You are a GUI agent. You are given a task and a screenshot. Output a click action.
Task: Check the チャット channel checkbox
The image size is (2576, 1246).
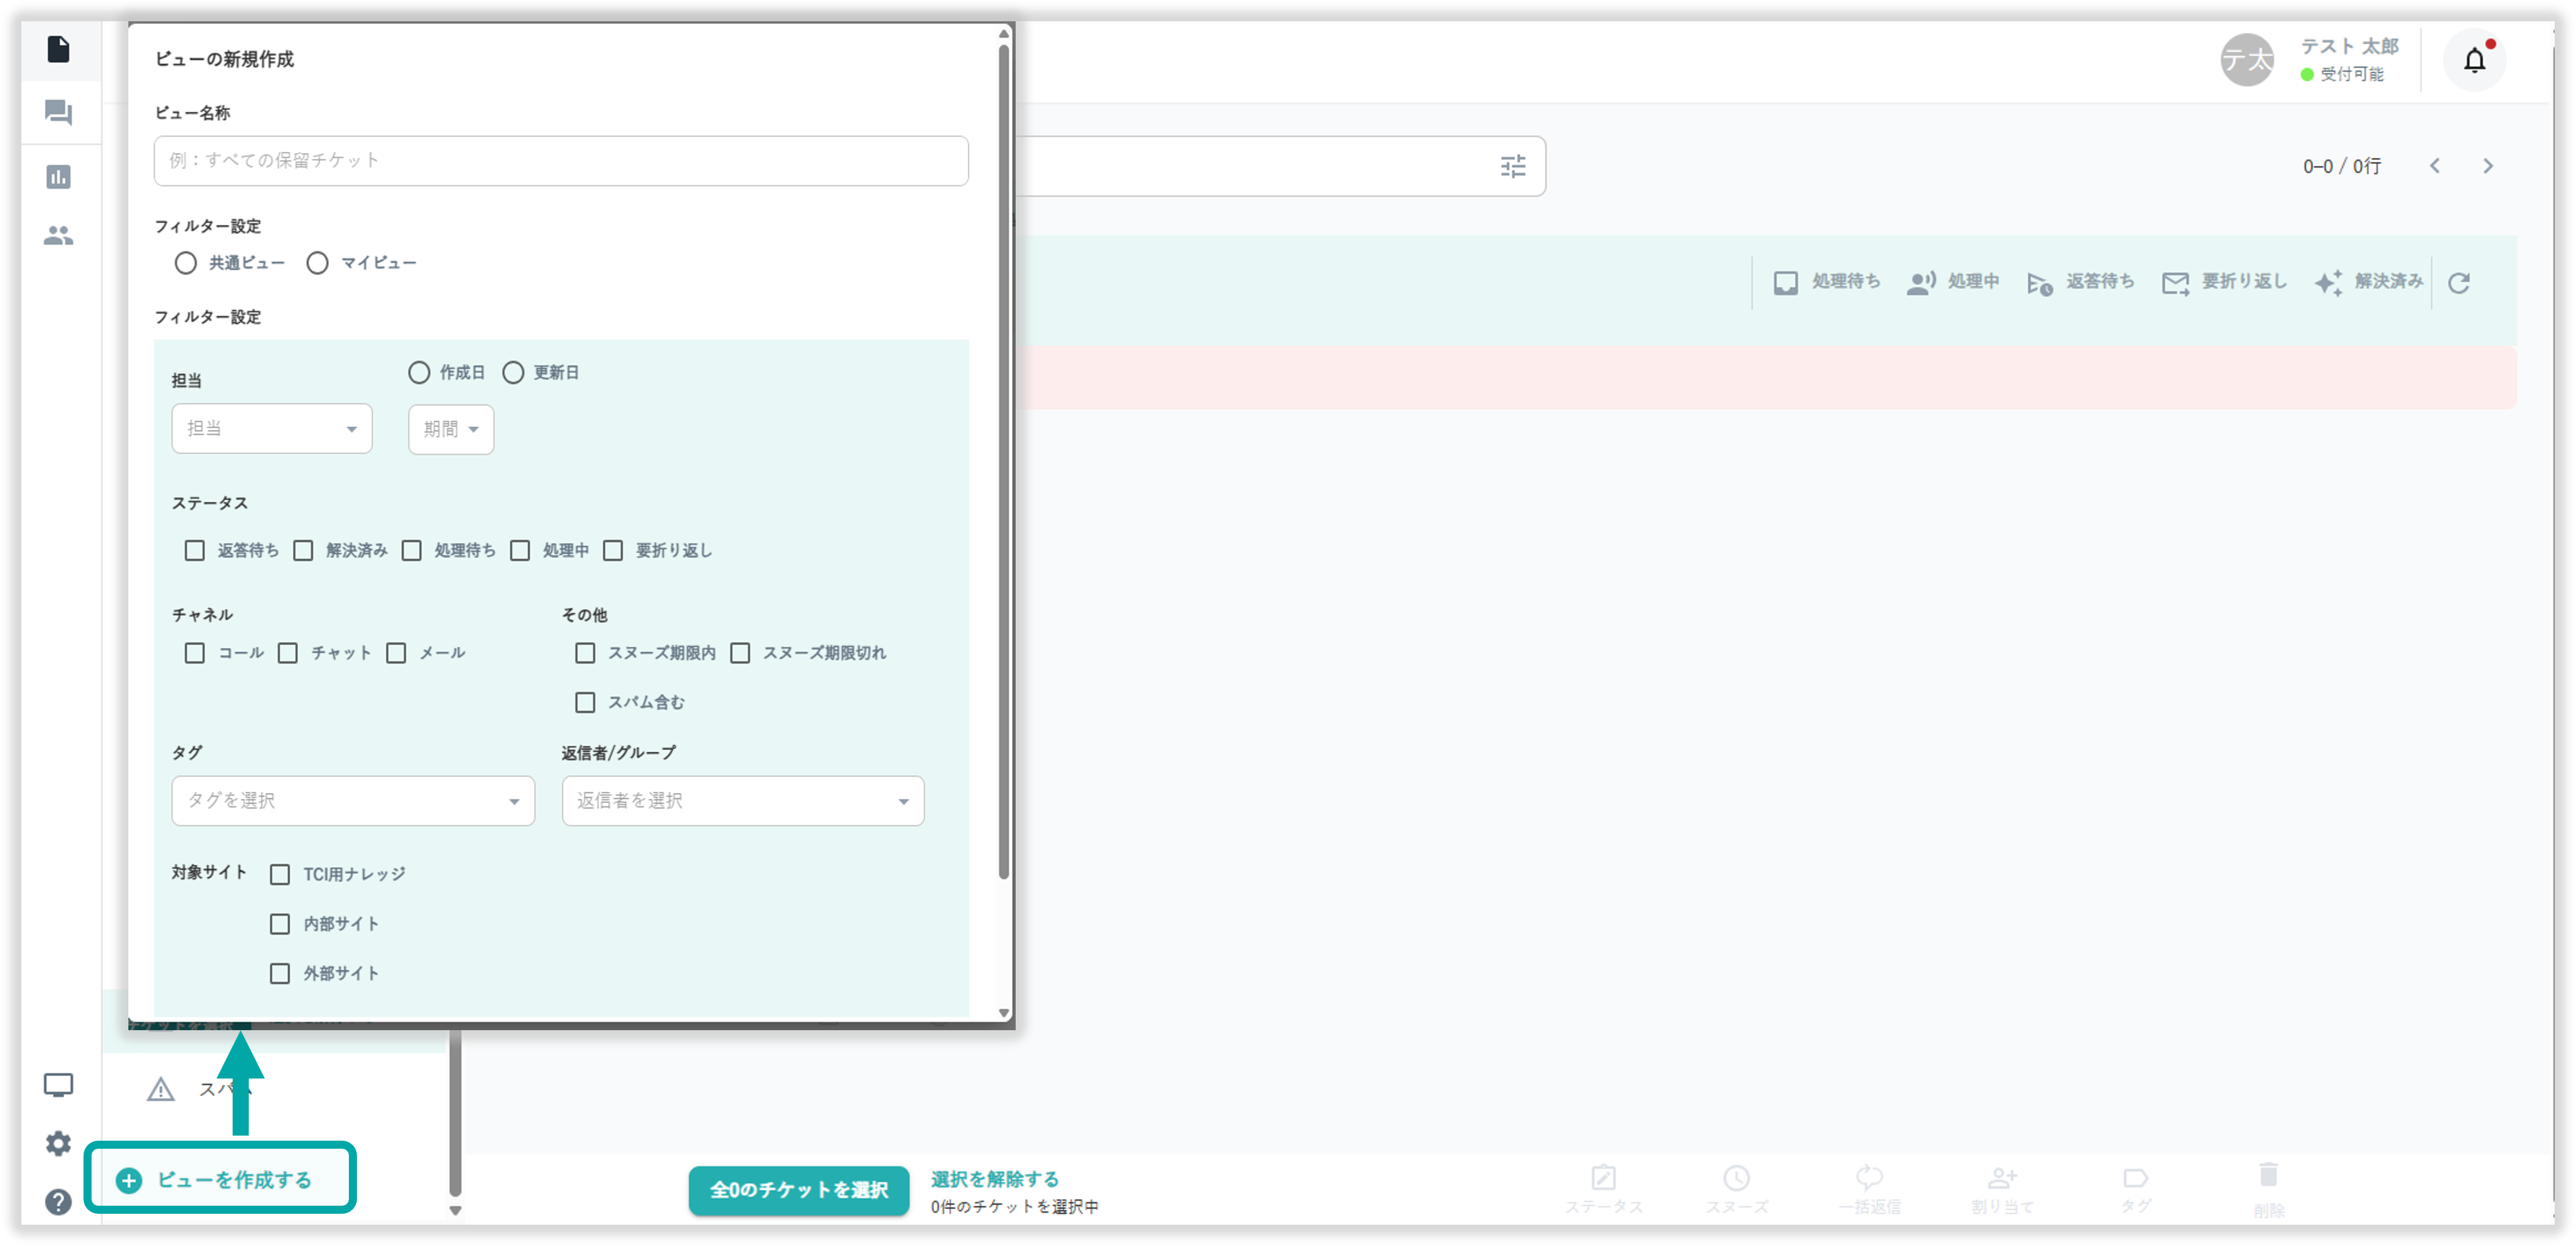coord(288,653)
